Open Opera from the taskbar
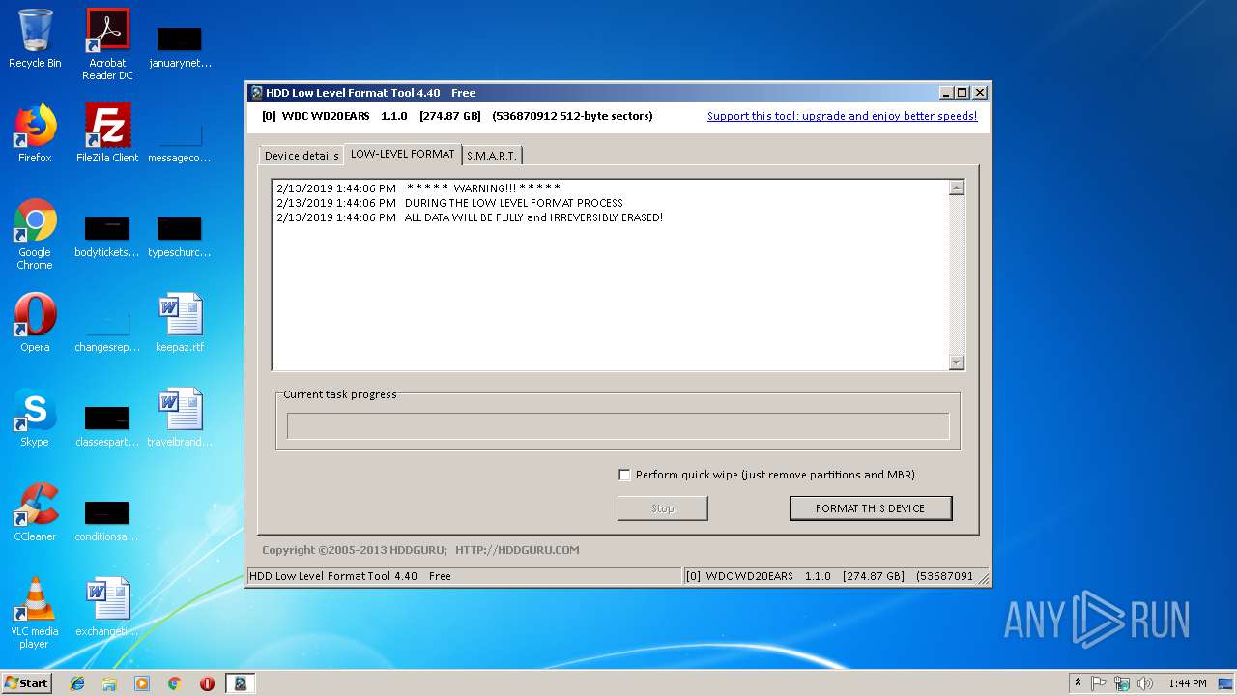 (207, 683)
